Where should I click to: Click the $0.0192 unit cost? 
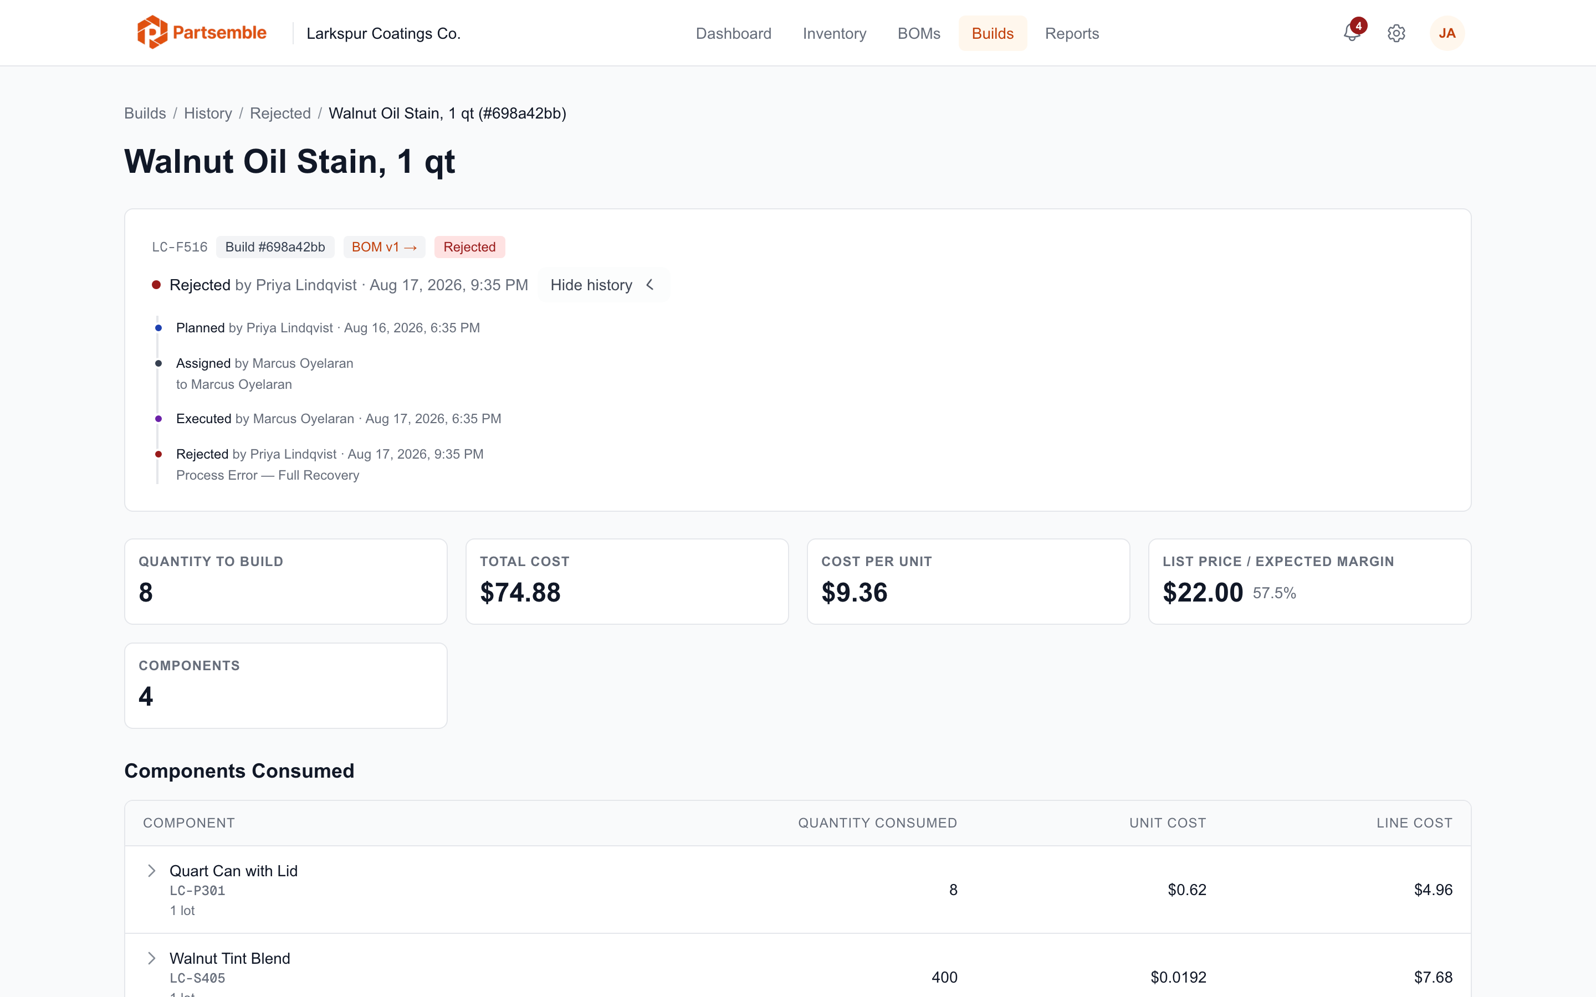1178,977
